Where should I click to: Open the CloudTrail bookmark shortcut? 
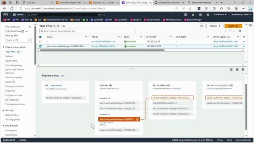point(136,20)
